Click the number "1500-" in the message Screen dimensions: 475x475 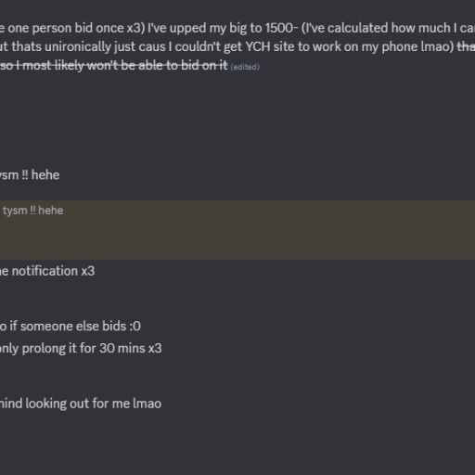click(282, 29)
